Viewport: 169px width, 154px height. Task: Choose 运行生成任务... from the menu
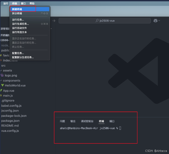click(30, 24)
